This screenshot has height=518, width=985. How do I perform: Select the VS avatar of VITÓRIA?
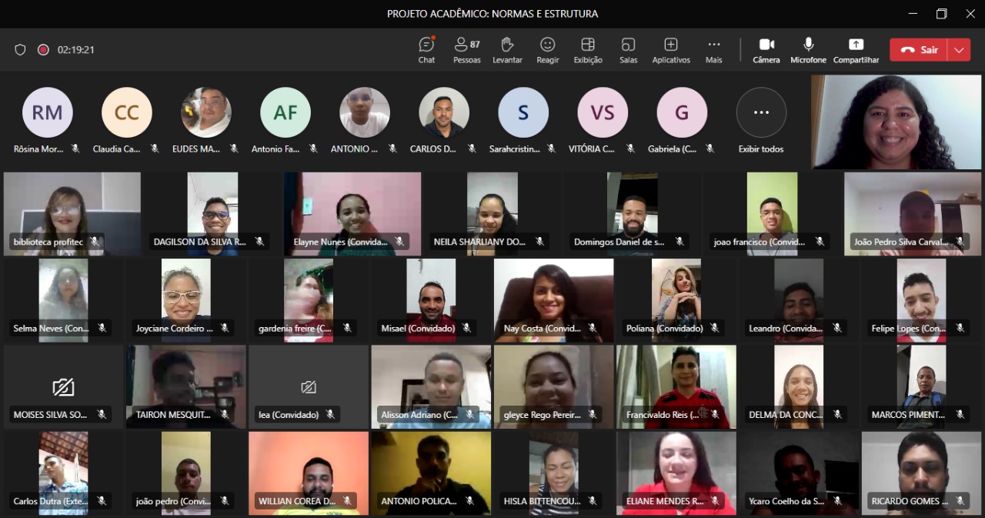603,112
